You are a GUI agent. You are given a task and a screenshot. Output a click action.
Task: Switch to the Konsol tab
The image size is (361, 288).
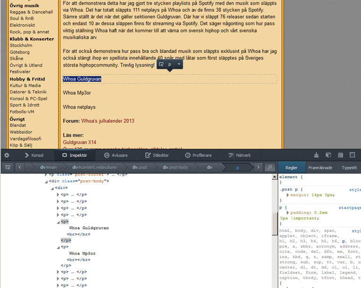[x=34, y=155]
